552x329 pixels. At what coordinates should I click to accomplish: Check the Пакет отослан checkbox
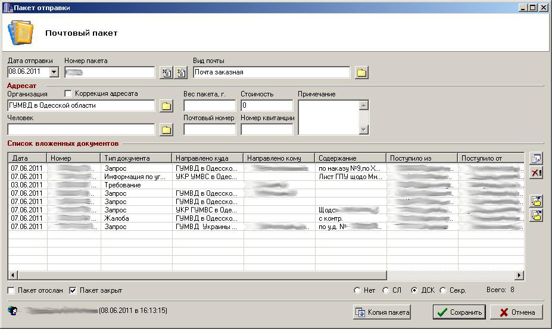(x=11, y=290)
